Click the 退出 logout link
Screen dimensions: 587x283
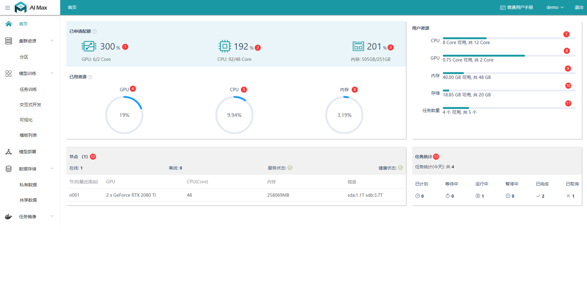[x=579, y=7]
